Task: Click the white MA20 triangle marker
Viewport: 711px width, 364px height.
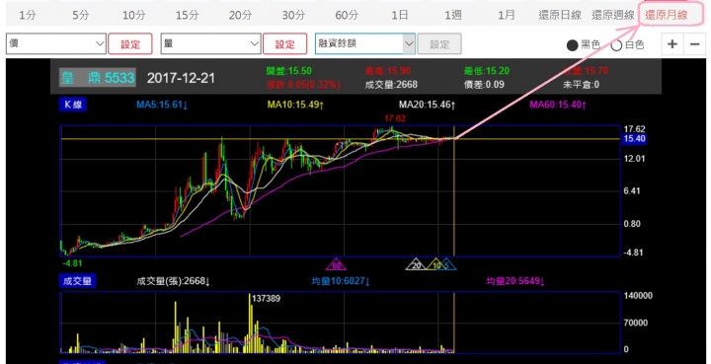Action: [417, 264]
